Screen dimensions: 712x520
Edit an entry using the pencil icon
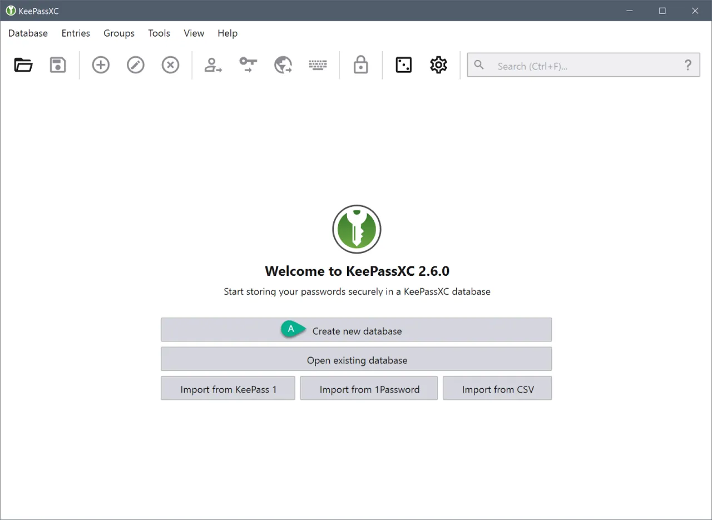[x=135, y=65]
